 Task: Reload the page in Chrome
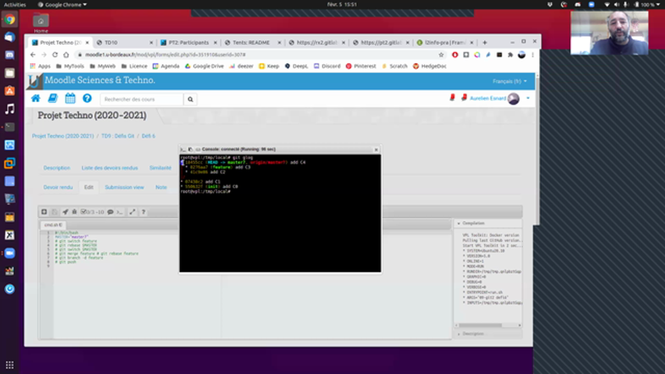(55, 55)
